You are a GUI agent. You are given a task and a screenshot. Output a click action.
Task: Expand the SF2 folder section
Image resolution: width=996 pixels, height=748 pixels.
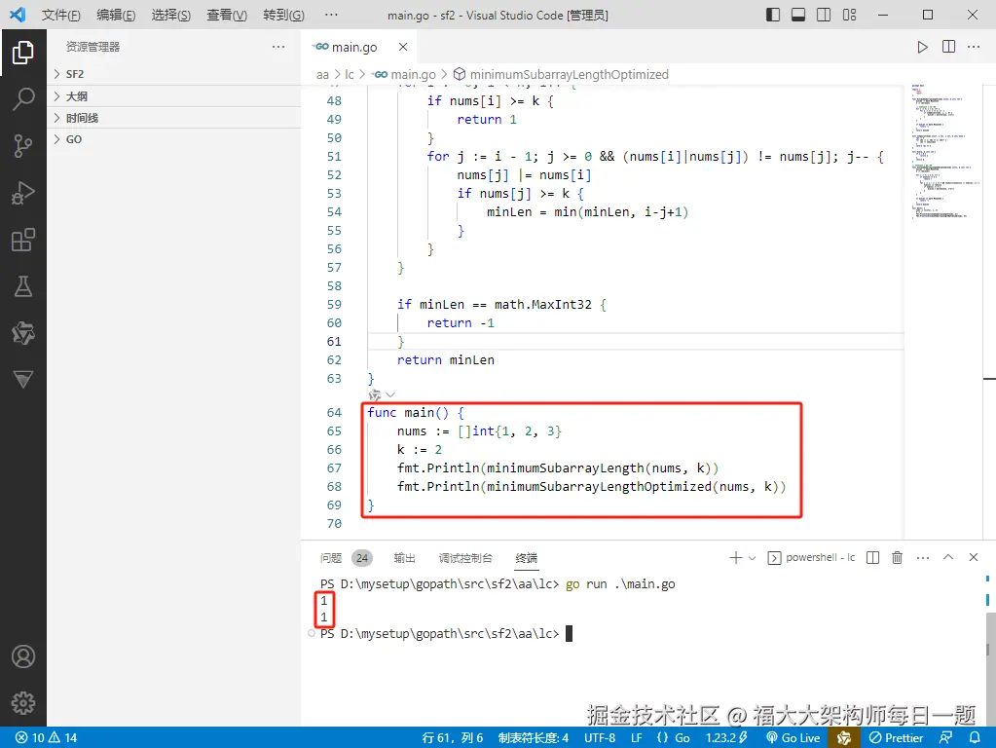coord(174,74)
